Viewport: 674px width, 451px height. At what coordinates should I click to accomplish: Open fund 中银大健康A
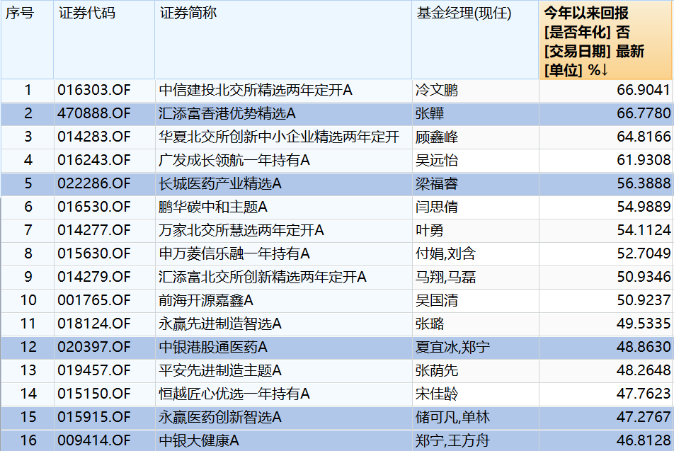[198, 440]
